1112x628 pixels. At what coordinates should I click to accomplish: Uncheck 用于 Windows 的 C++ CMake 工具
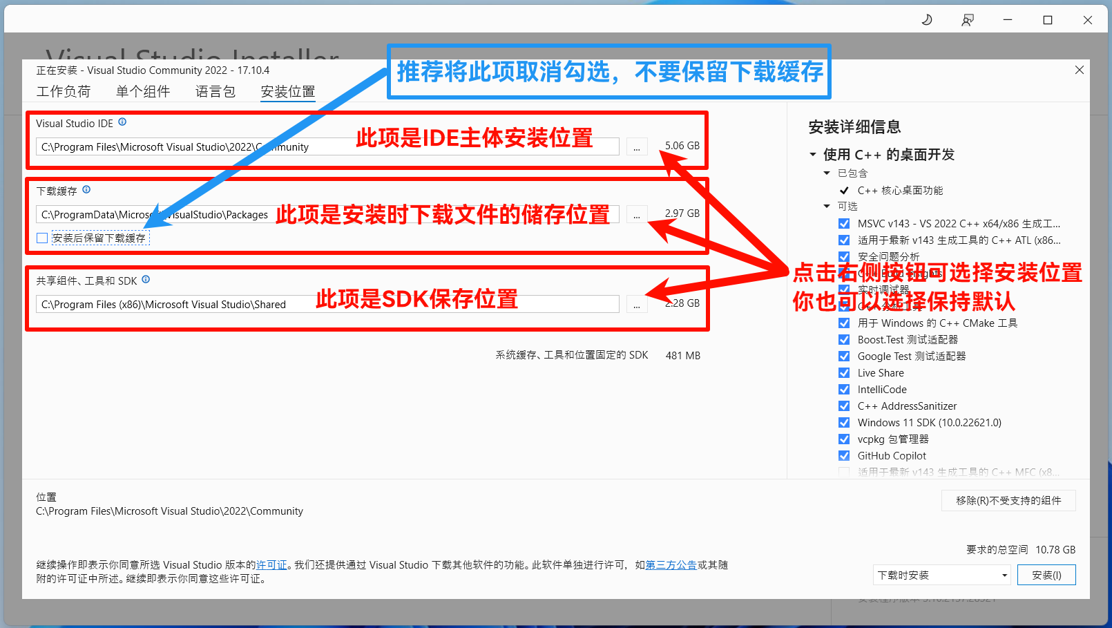(844, 323)
